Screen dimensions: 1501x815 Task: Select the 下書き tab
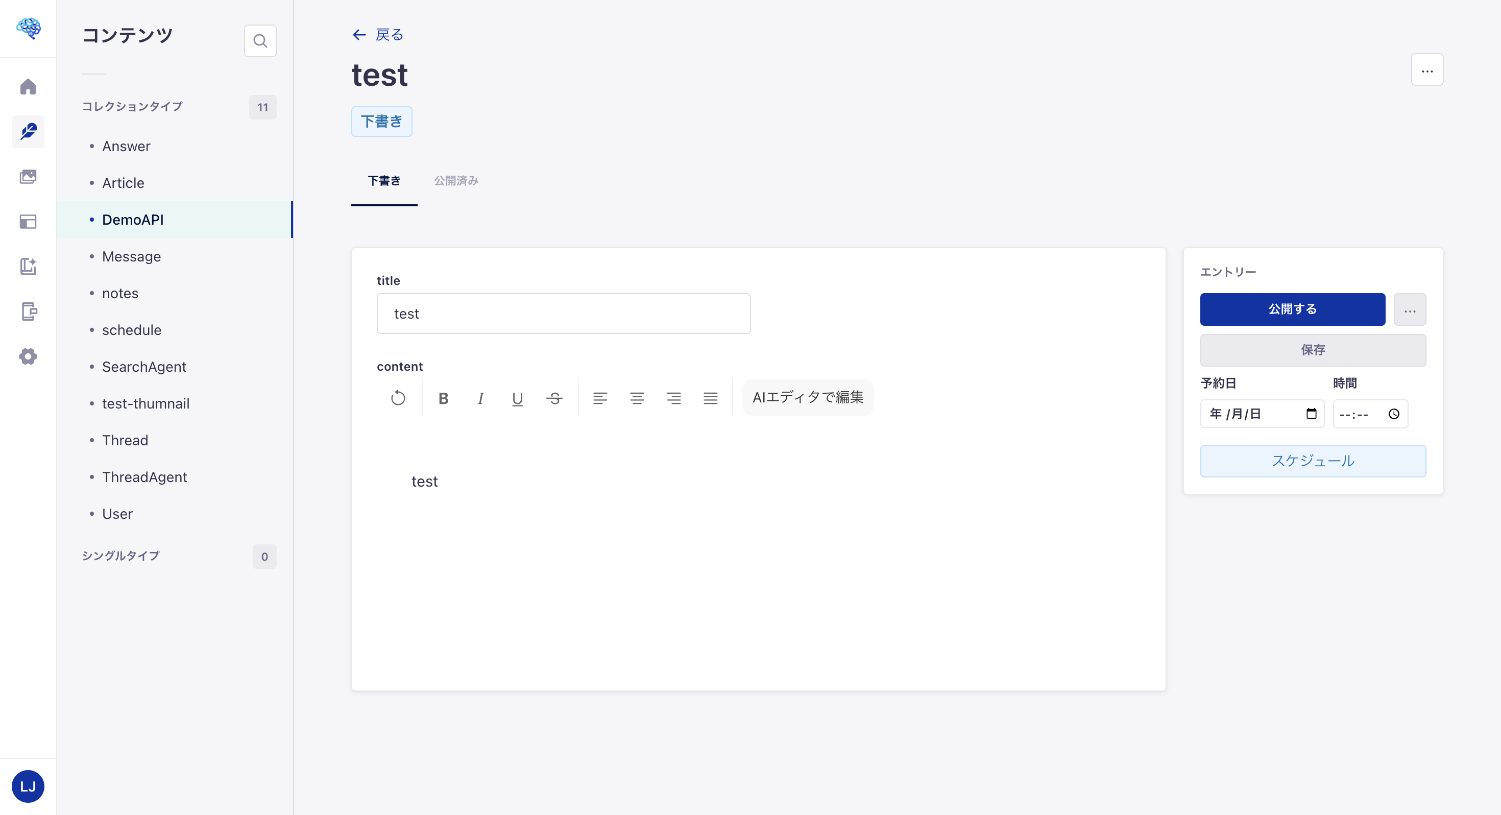(x=384, y=181)
